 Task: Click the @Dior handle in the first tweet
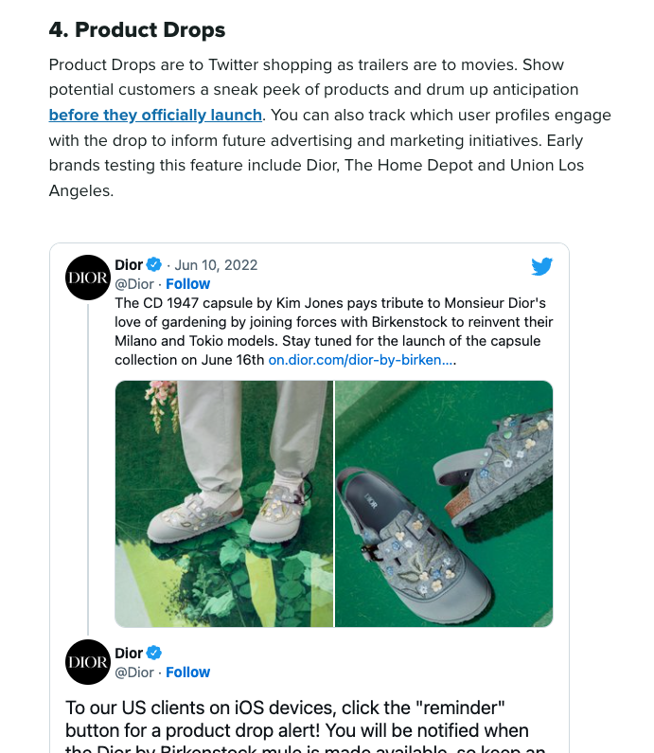click(x=134, y=284)
